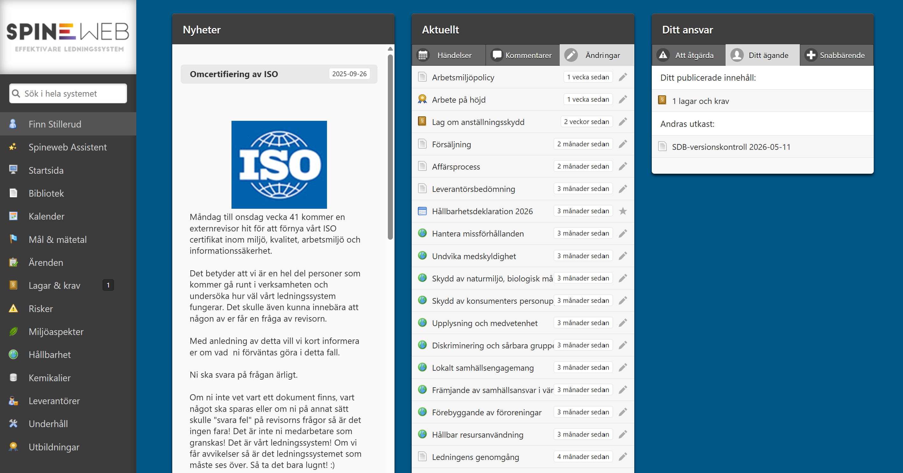Click the Spineweb Assistent stars icon
This screenshot has width=903, height=473.
[x=13, y=147]
